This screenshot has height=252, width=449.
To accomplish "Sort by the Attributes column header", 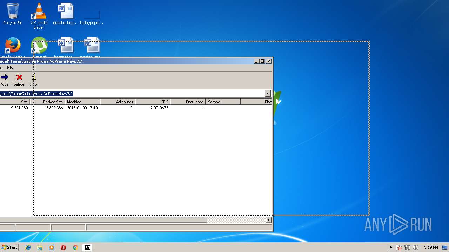I will (x=118, y=102).
